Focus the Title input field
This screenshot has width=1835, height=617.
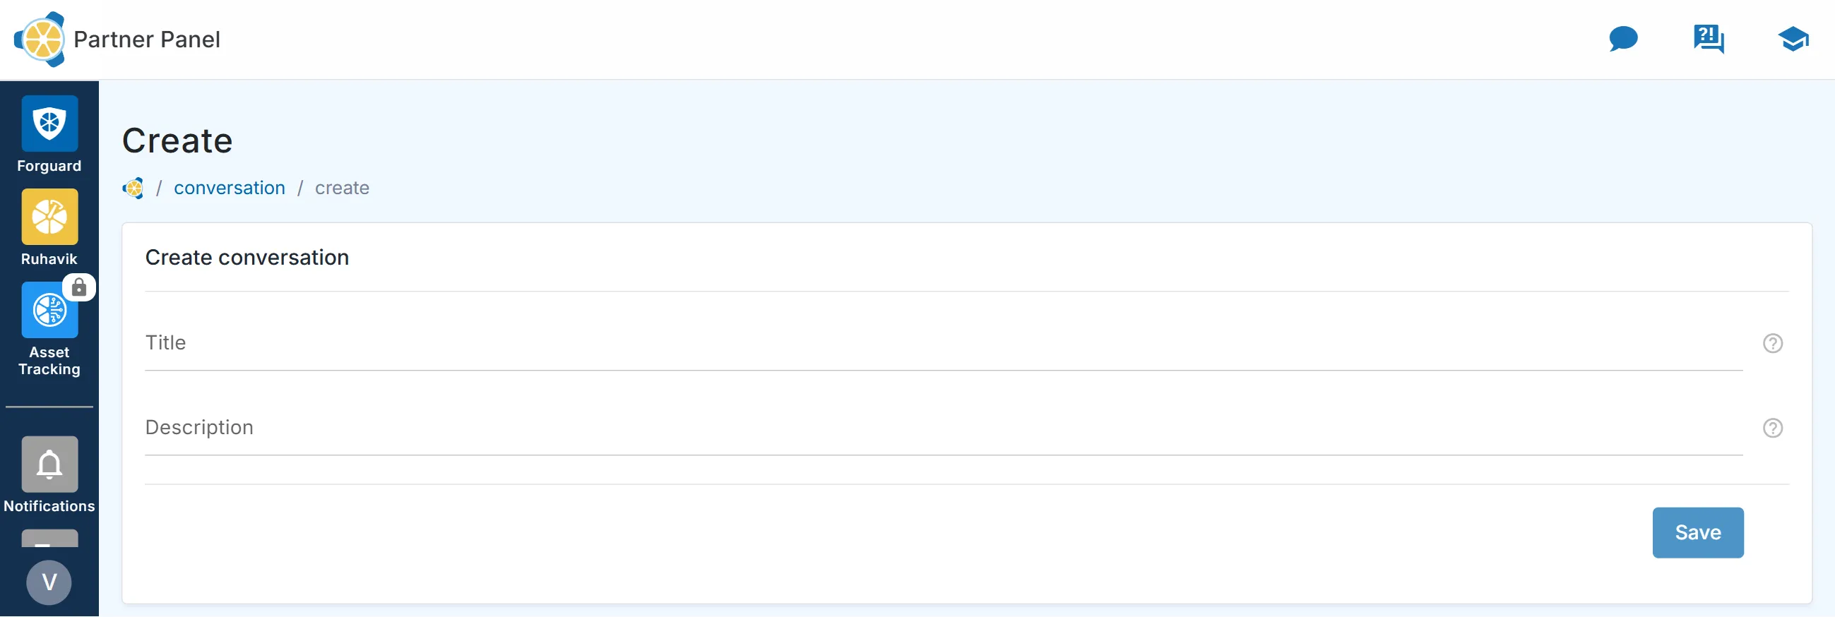[943, 343]
